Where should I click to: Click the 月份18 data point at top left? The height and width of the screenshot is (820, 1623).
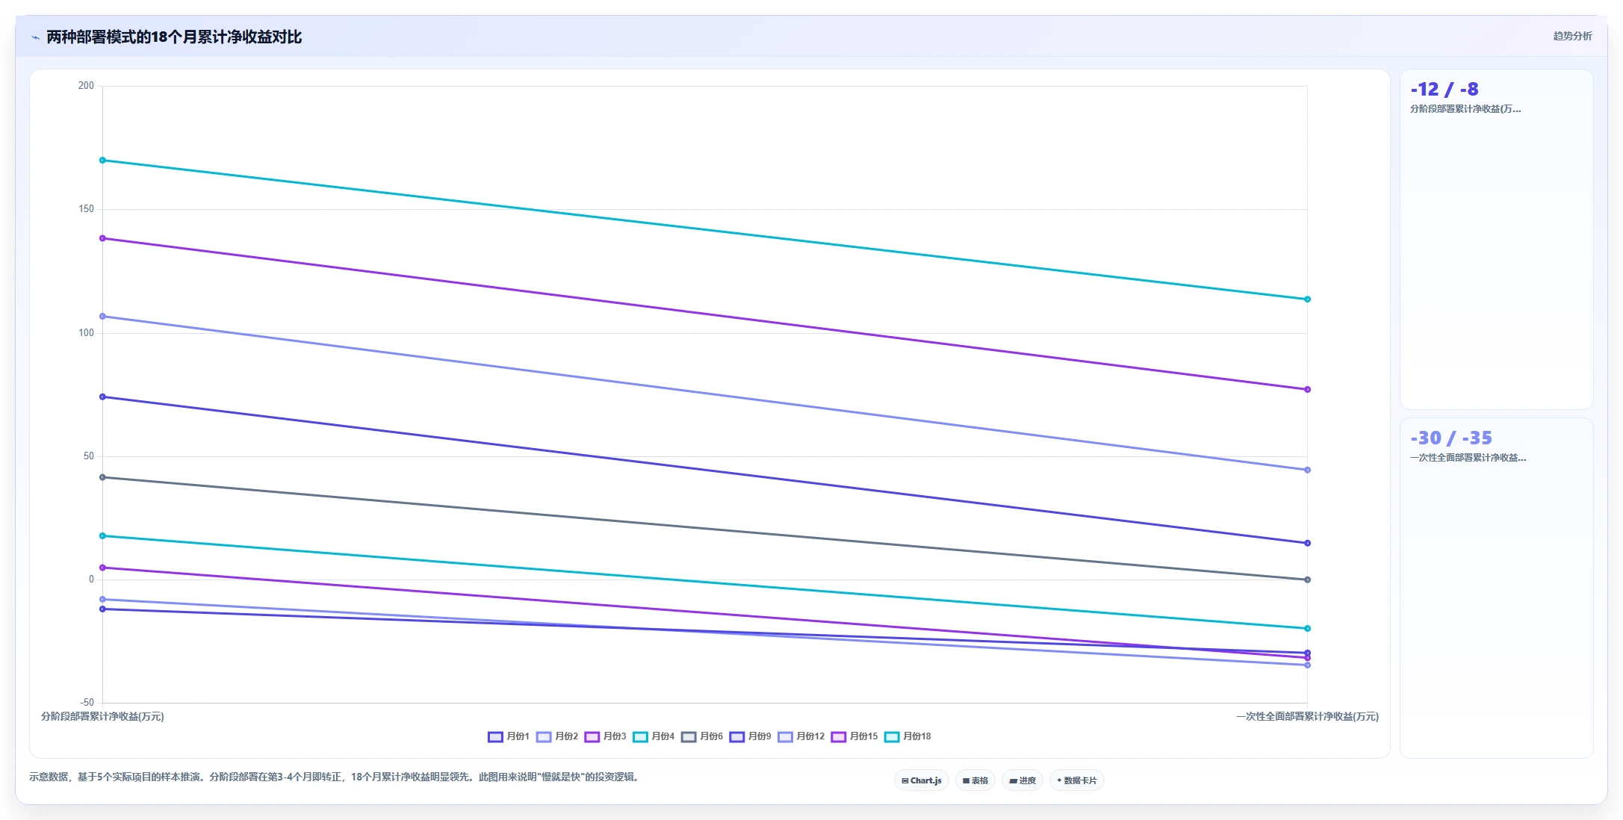click(102, 161)
